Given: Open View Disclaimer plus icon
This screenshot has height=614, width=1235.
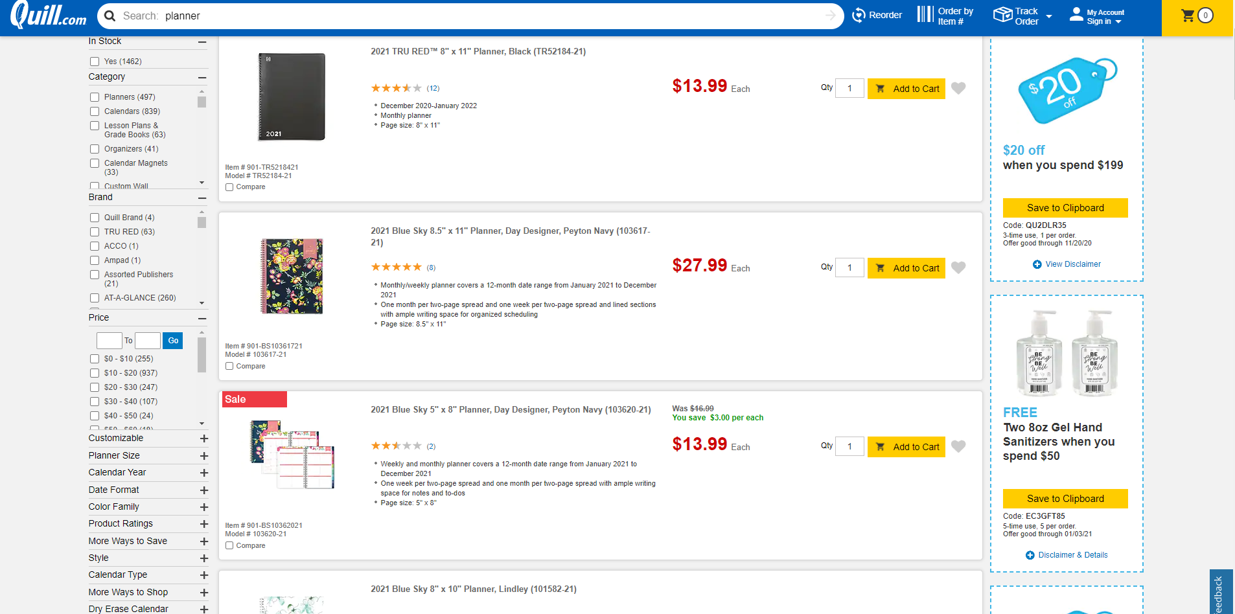Looking at the screenshot, I should [x=1037, y=264].
